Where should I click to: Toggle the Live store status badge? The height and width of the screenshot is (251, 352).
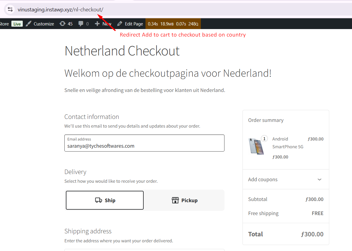pyautogui.click(x=17, y=24)
